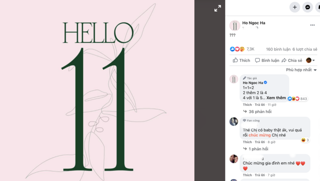Image resolution: width=320 pixels, height=181 pixels.
Task: Open 6 lượt chia sẻ shares link
Action: (x=305, y=49)
